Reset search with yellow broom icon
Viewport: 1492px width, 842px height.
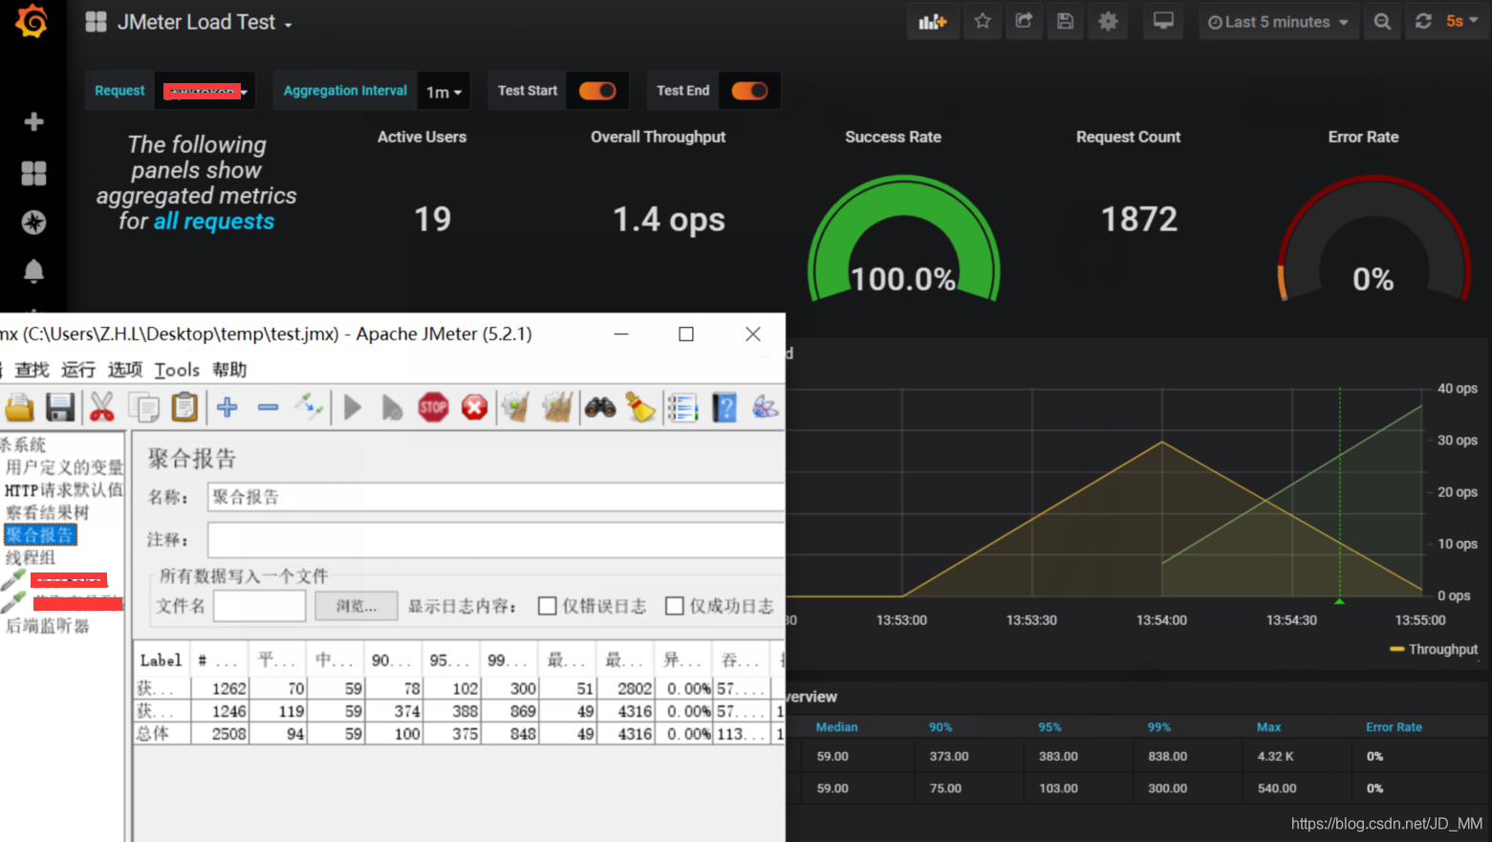[641, 407]
